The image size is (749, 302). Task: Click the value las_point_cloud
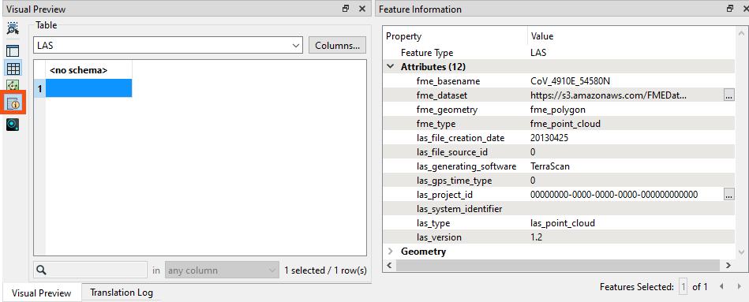563,223
